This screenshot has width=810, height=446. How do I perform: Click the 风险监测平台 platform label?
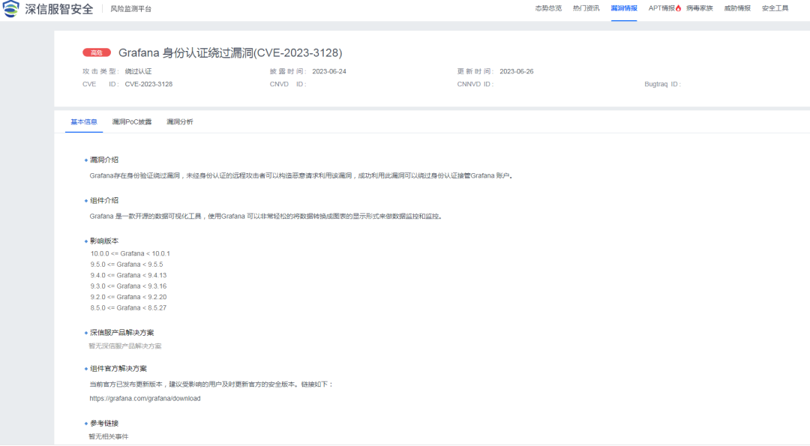pyautogui.click(x=130, y=9)
